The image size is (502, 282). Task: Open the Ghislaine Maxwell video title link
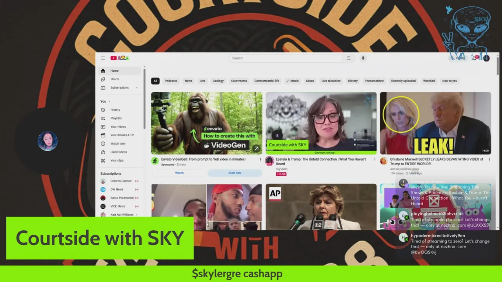(437, 161)
